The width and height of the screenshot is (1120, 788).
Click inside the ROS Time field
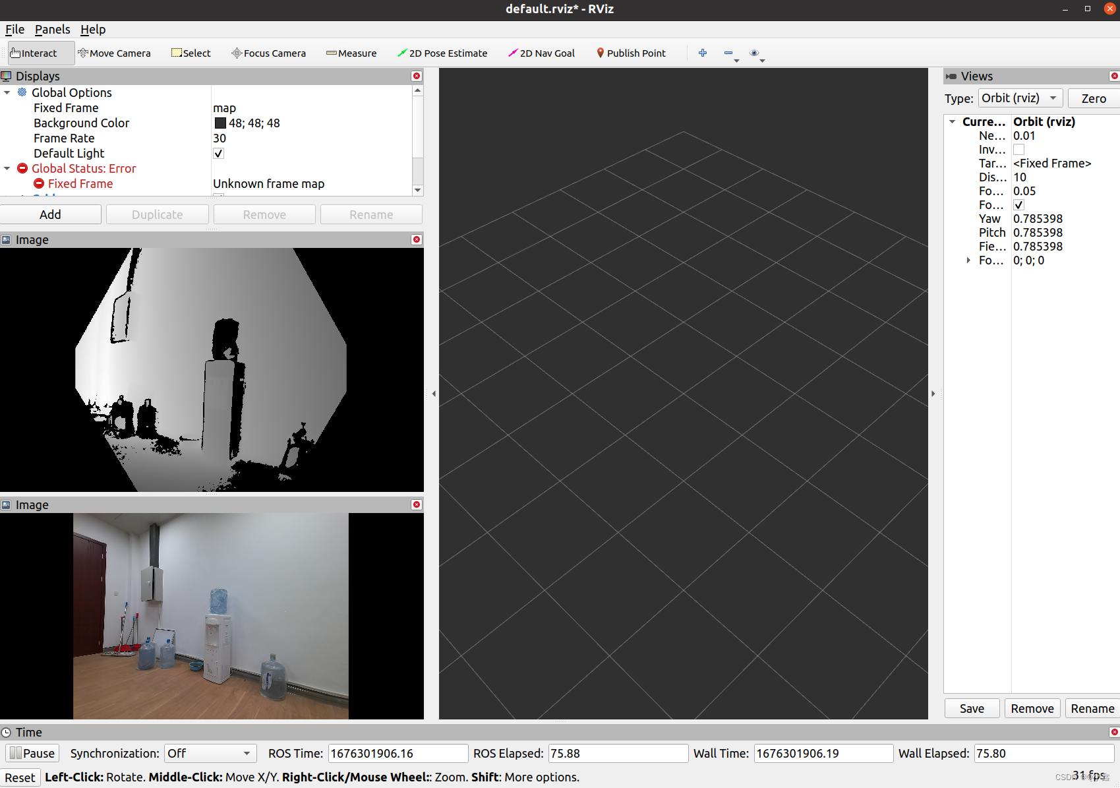[398, 753]
